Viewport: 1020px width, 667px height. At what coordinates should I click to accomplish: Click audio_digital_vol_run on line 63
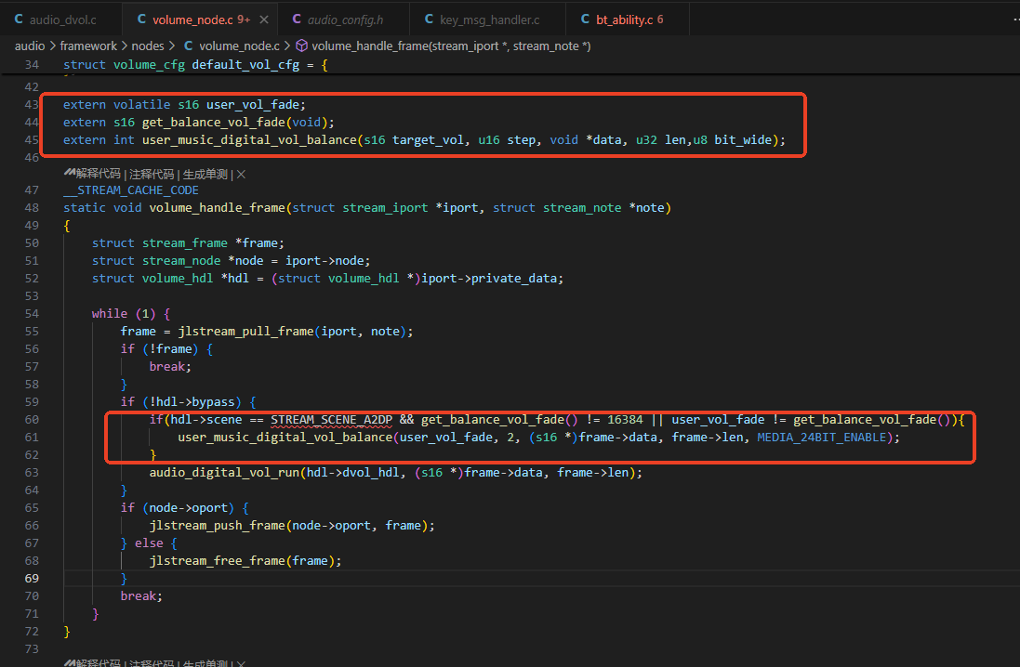pyautogui.click(x=224, y=473)
